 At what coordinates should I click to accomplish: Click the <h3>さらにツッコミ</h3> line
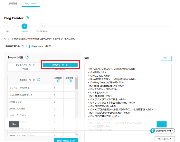[x=103, y=89]
